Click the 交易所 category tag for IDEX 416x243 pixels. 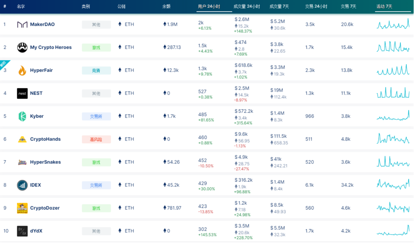click(x=96, y=185)
